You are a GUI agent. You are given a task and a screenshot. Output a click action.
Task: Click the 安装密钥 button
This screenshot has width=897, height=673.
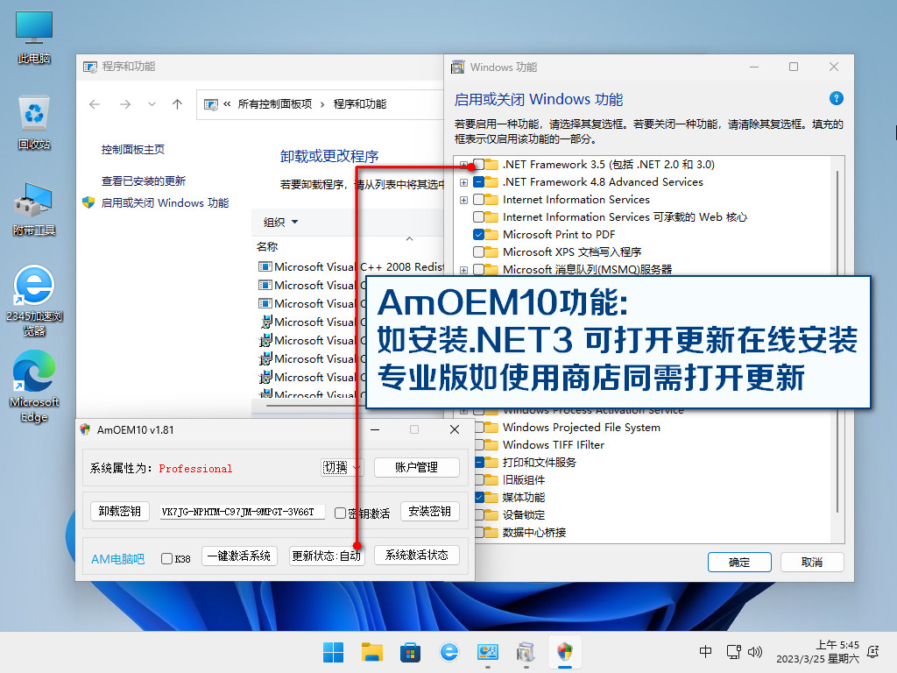point(429,511)
